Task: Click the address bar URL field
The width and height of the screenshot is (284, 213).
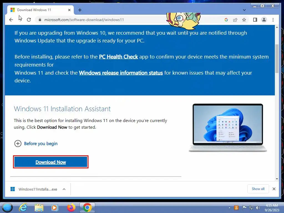Action: pyautogui.click(x=84, y=20)
